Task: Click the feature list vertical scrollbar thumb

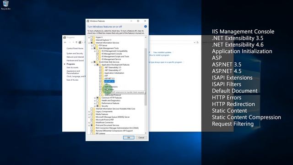Action: (146, 77)
